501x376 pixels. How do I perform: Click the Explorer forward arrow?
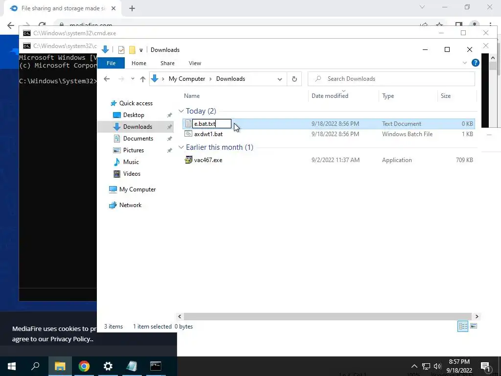[x=121, y=79]
